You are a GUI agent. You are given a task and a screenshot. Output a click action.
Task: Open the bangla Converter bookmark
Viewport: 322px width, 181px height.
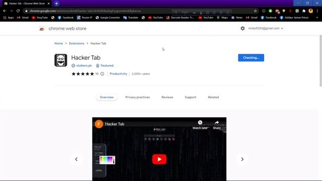108,18
